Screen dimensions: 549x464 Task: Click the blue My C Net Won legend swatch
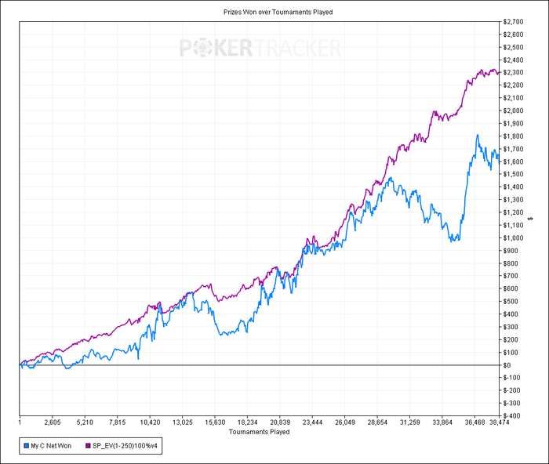point(26,446)
